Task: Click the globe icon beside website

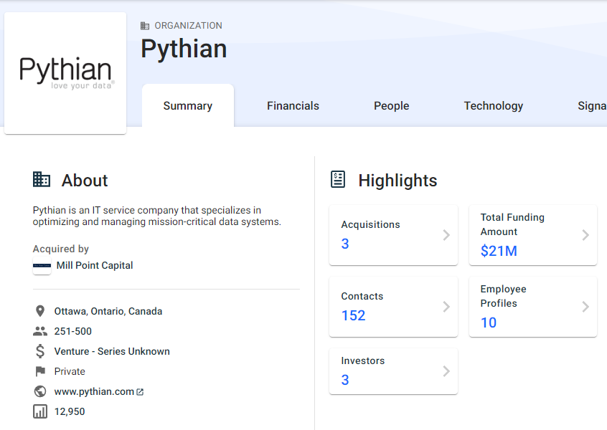Action: (x=40, y=391)
